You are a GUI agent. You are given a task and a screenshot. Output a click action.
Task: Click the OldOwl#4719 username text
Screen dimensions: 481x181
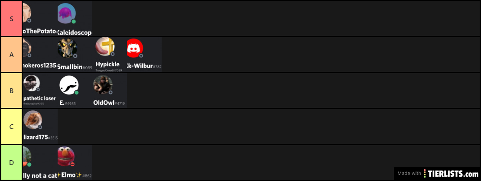click(x=109, y=103)
